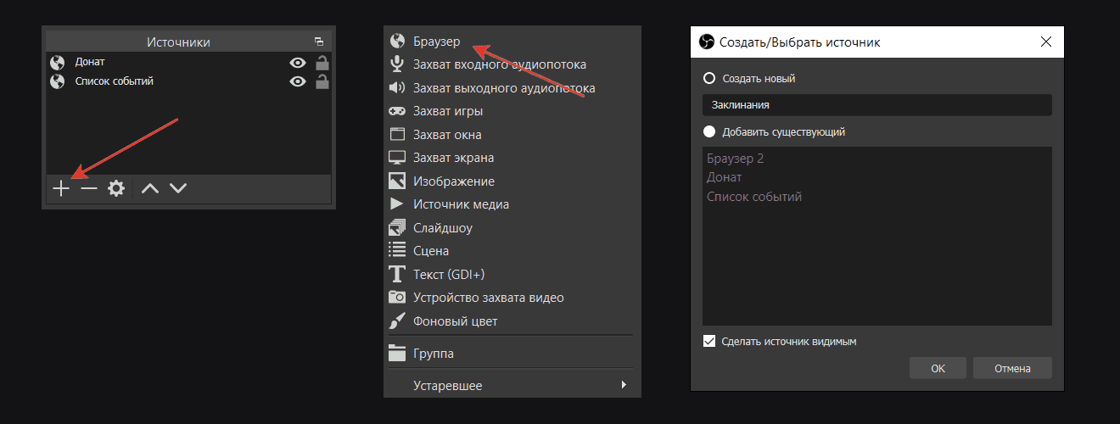Image resolution: width=1120 pixels, height=424 pixels.
Task: Toggle lock of Донат source
Action: click(x=322, y=62)
